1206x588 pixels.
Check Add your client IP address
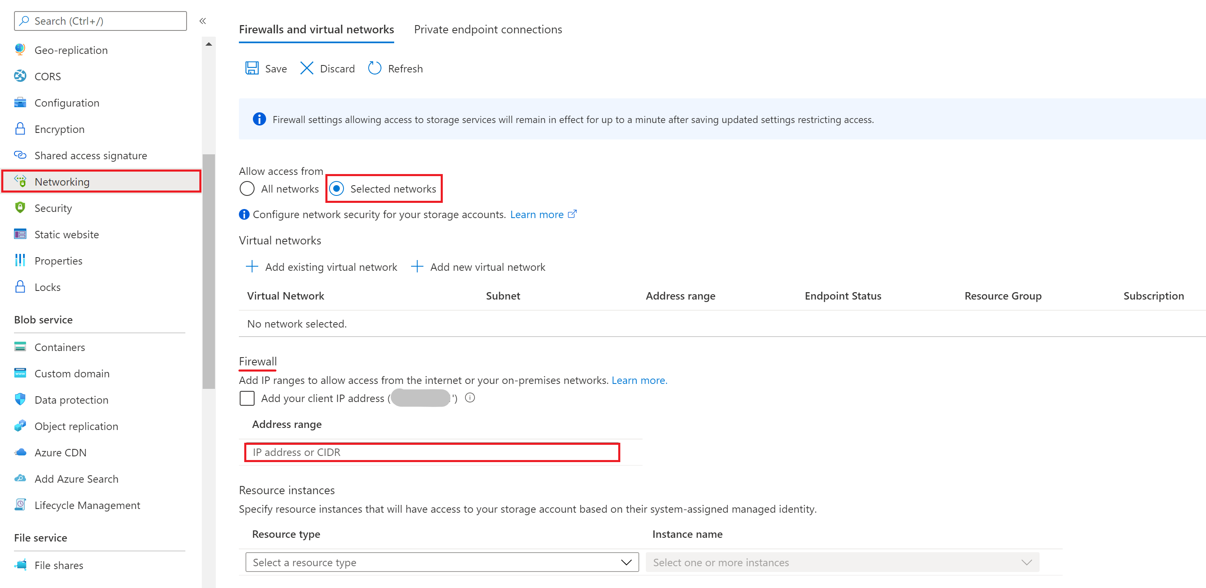(x=247, y=398)
